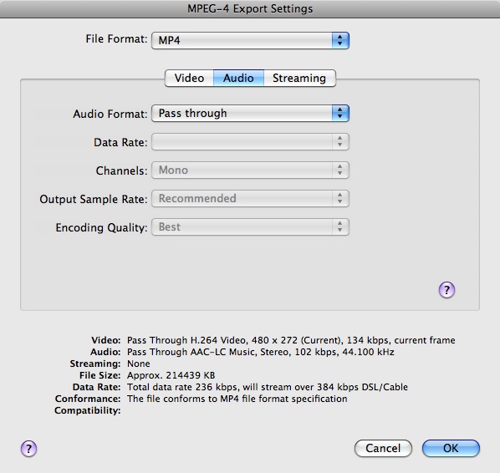Switch to the Video tab
500x473 pixels.
[189, 78]
